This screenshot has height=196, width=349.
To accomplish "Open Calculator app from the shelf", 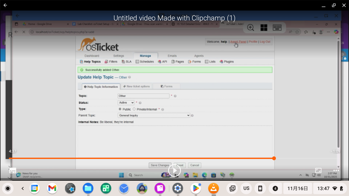I will click(106, 189).
